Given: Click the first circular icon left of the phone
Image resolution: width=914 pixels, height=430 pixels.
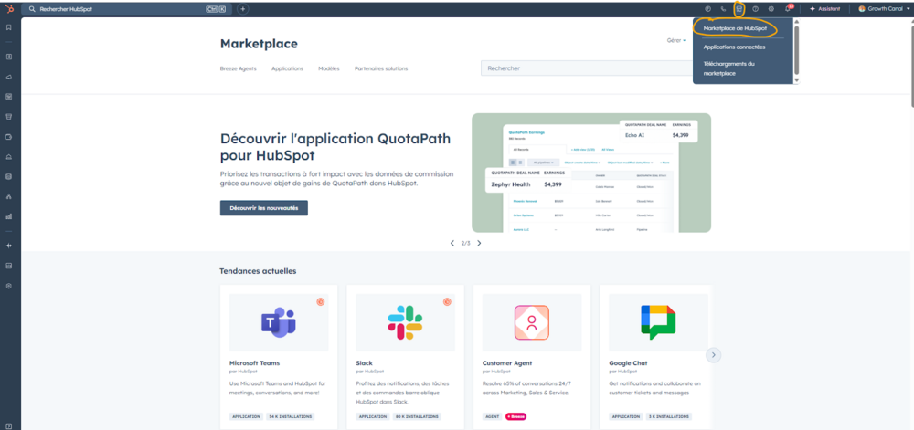Looking at the screenshot, I should (x=707, y=9).
